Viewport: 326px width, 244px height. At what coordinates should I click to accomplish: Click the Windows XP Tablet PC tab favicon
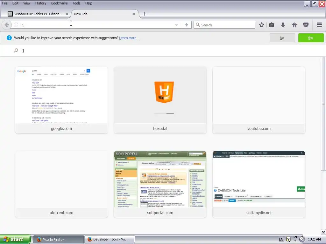click(x=10, y=14)
